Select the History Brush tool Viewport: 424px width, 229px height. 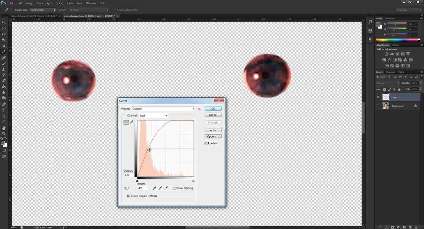4,75
